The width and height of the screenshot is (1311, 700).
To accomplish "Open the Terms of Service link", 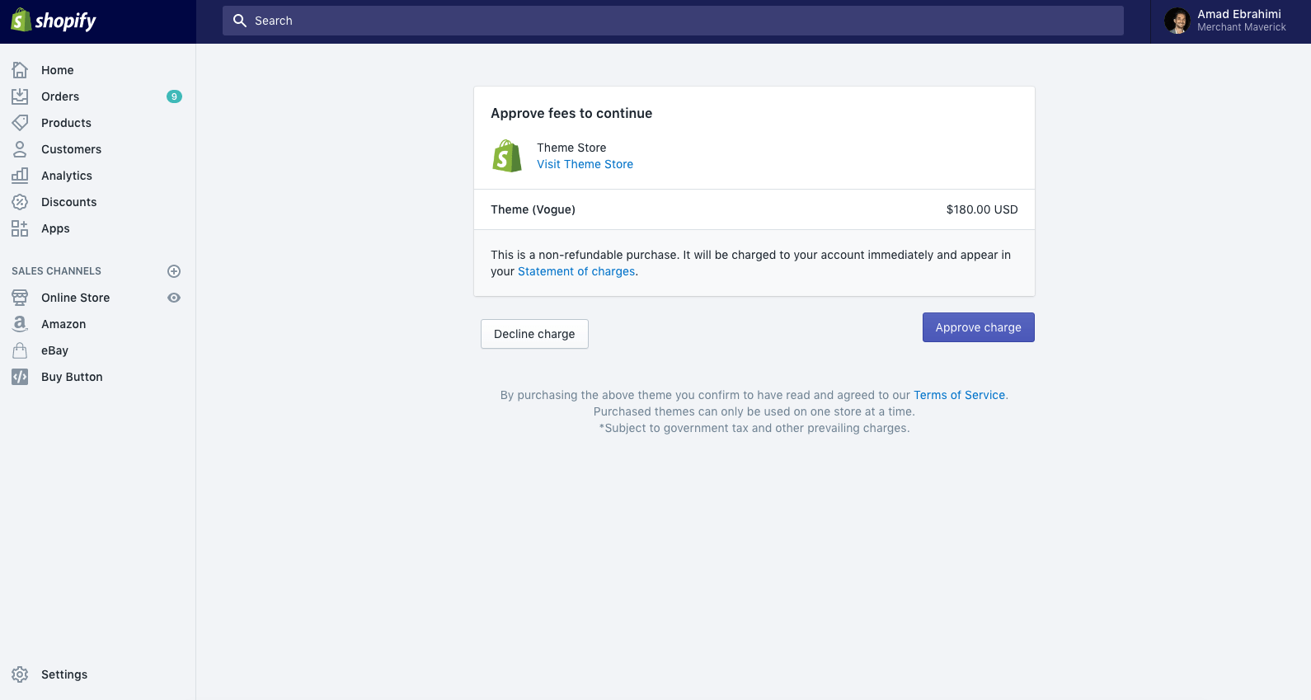I will (x=959, y=395).
